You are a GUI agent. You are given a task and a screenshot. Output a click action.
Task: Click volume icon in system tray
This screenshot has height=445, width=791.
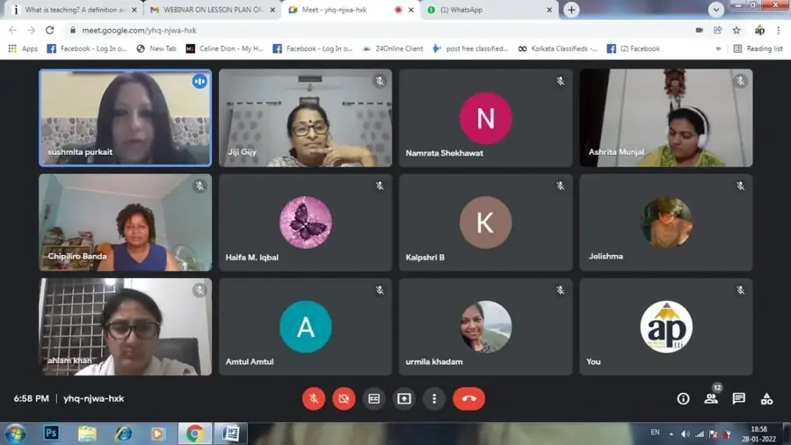coord(685,434)
